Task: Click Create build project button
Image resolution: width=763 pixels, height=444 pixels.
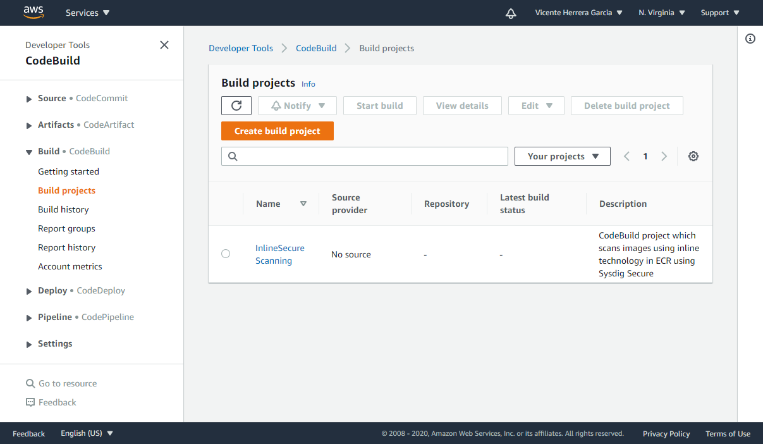Action: [278, 131]
